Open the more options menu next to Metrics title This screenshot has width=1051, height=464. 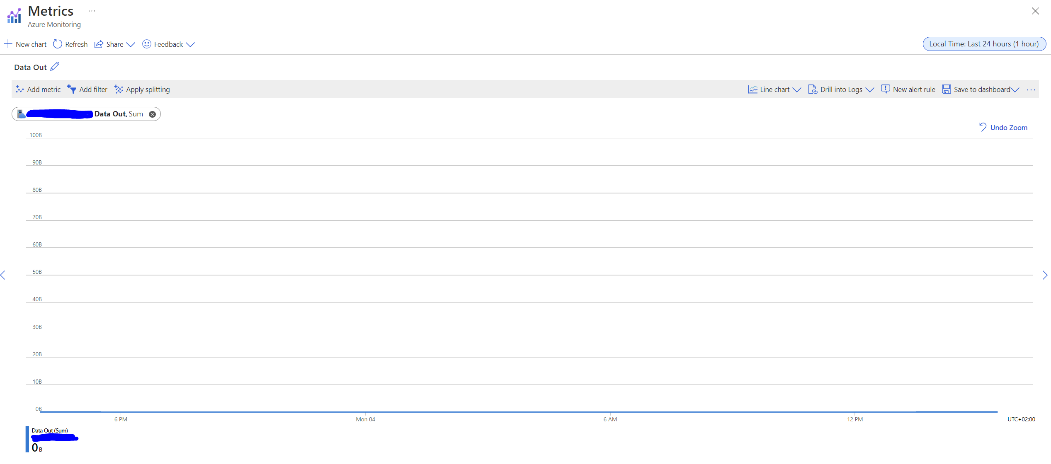point(91,10)
